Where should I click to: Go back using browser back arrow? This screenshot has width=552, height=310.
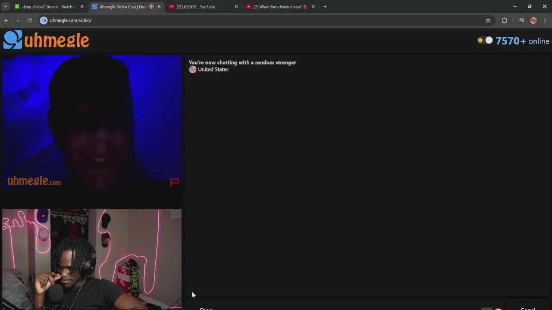click(6, 20)
